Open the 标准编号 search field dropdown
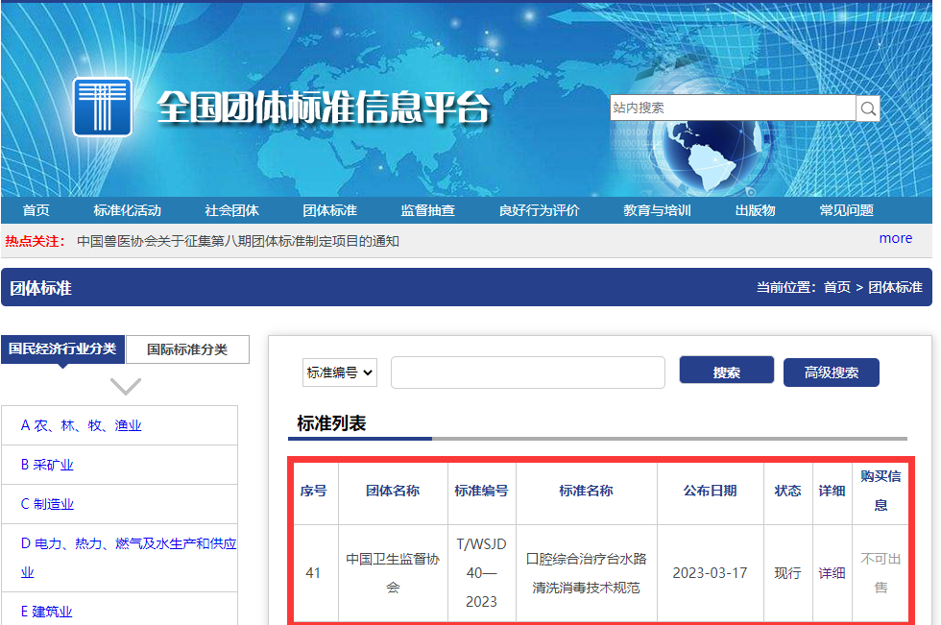Image resolution: width=941 pixels, height=625 pixels. (x=340, y=373)
